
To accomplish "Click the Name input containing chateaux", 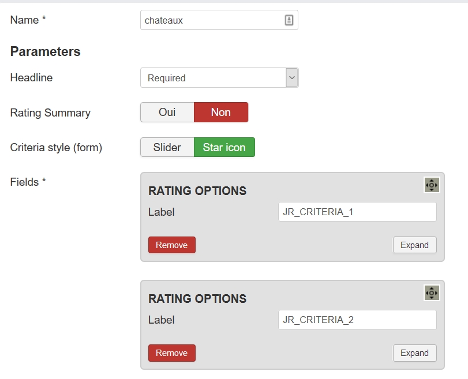I will 219,20.
